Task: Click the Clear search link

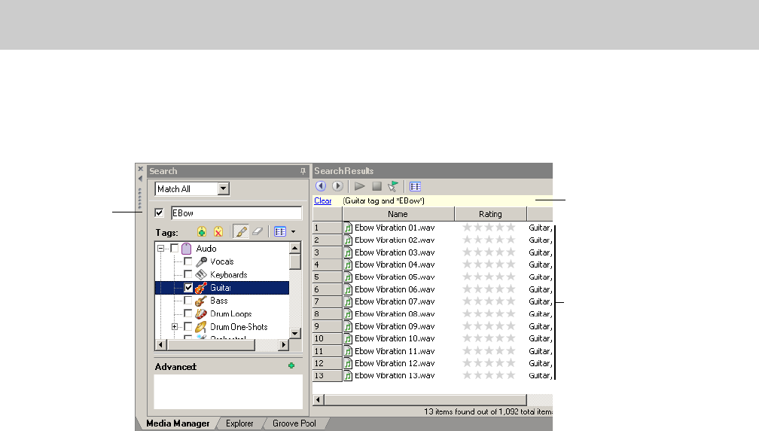Action: pyautogui.click(x=323, y=200)
